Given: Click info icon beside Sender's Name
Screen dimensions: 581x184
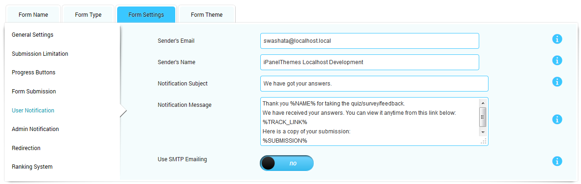Looking at the screenshot, I should 557,60.
